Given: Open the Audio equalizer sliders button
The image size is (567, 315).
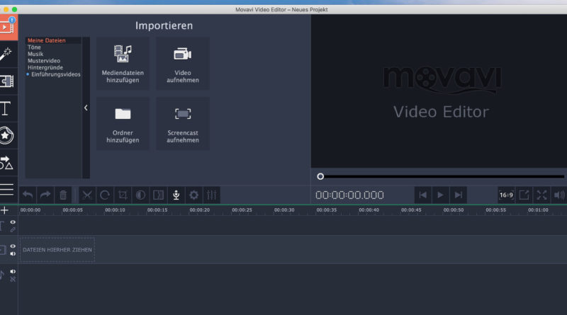Looking at the screenshot, I should (211, 195).
